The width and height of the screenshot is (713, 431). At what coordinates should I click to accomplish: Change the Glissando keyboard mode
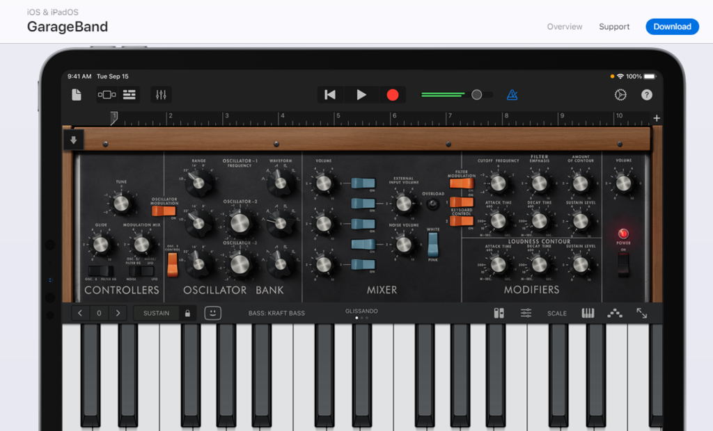coord(361,311)
